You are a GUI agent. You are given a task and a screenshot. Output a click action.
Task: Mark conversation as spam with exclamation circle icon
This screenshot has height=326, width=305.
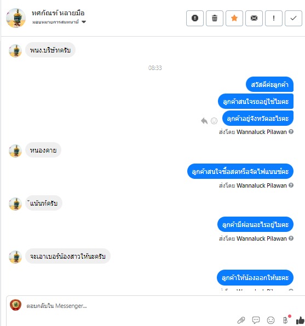194,18
